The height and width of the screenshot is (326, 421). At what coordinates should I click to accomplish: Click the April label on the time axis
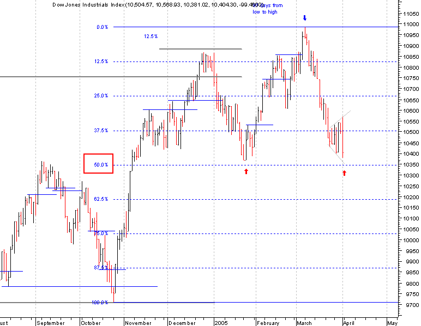click(349, 323)
